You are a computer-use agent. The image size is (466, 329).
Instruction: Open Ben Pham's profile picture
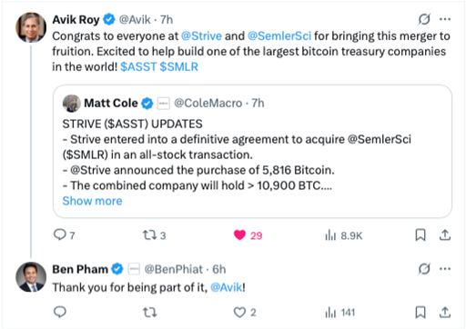pos(31,277)
